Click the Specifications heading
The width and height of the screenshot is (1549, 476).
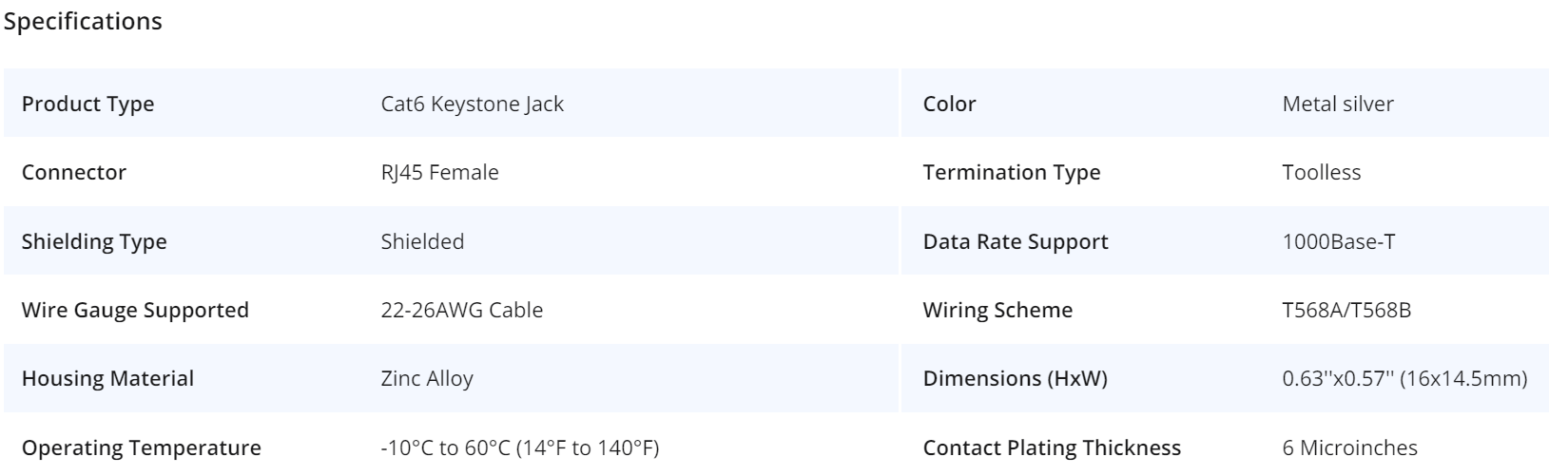pyautogui.click(x=83, y=21)
